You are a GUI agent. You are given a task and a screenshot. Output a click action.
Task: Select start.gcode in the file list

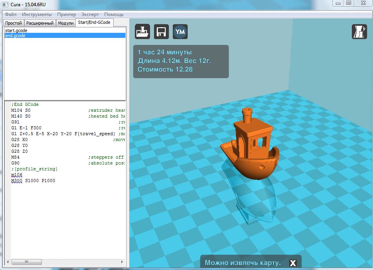[x=16, y=30]
